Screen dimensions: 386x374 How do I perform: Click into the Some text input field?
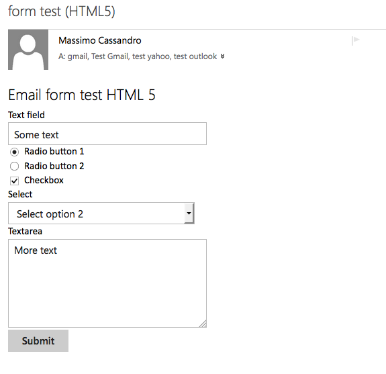click(107, 134)
